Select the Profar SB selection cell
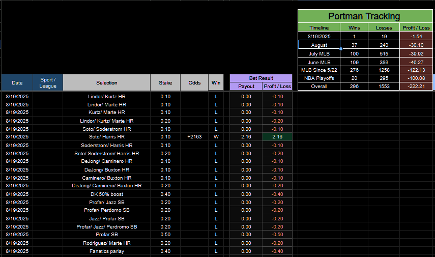Viewport: 435px width, 257px height. pos(106,234)
